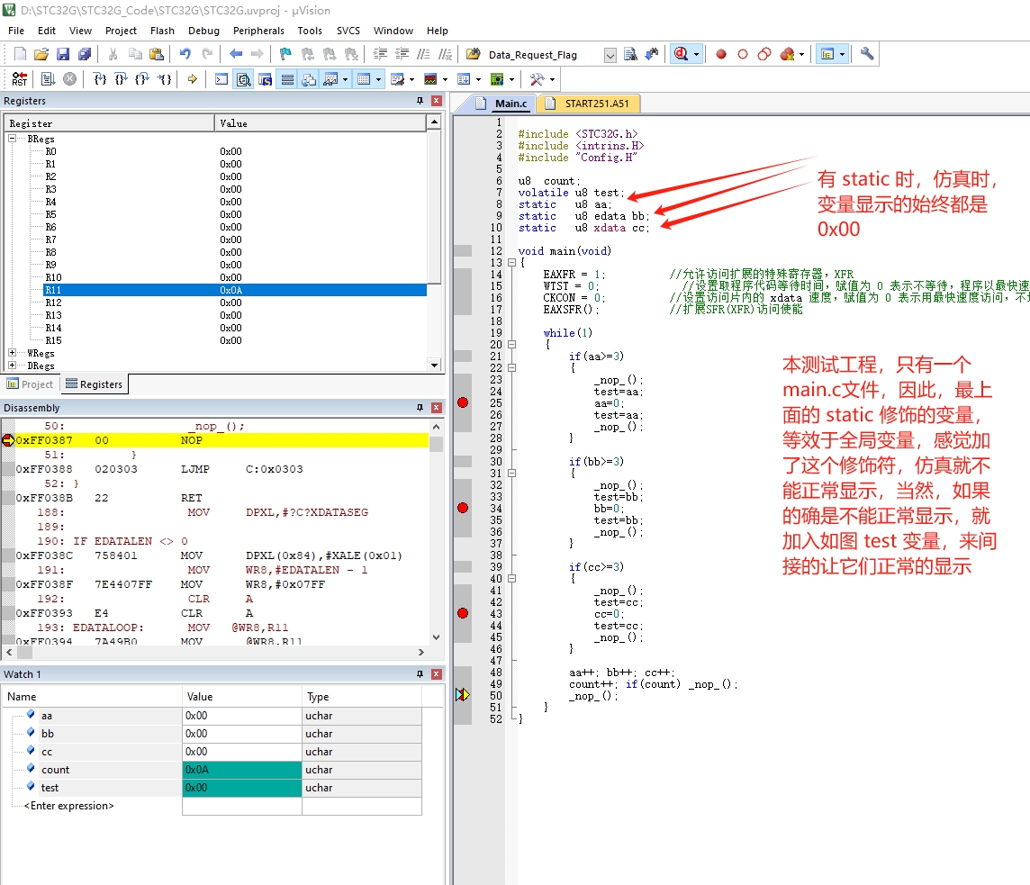Insert a bookmark with the flag icon
This screenshot has width=1030, height=885.
[285, 55]
